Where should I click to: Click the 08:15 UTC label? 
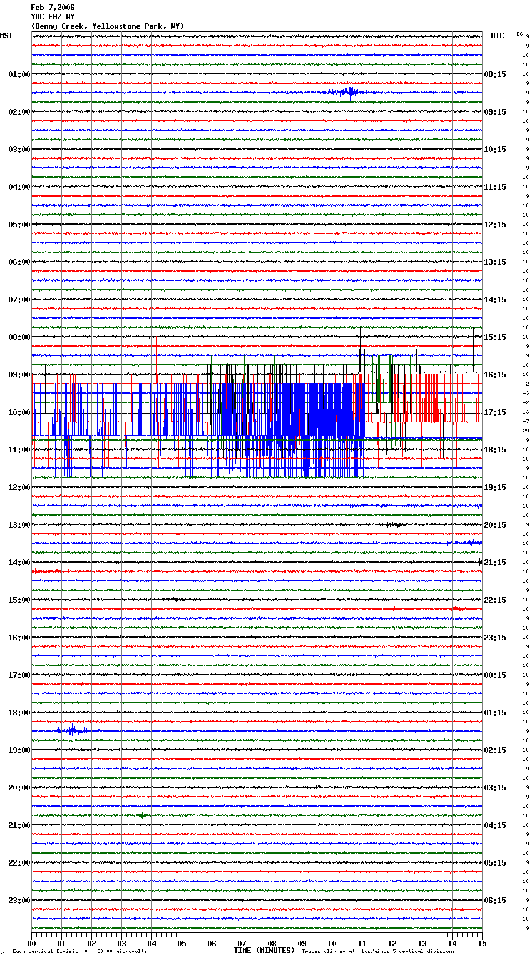[x=495, y=74]
